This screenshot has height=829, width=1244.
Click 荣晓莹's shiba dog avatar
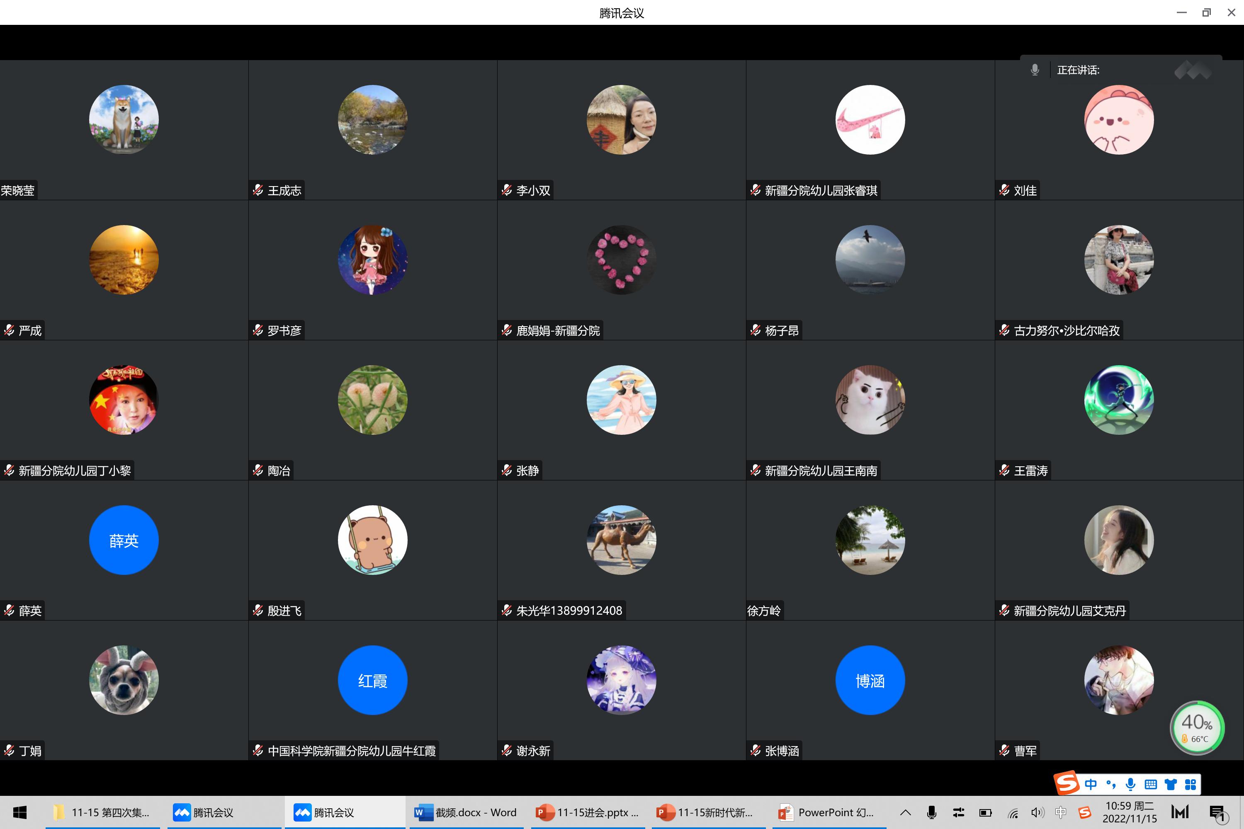(x=124, y=119)
